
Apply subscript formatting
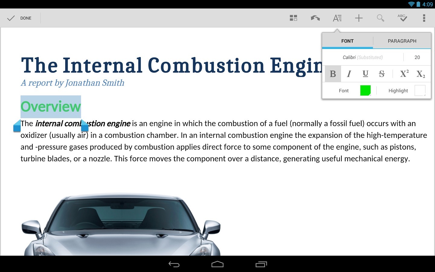click(420, 74)
